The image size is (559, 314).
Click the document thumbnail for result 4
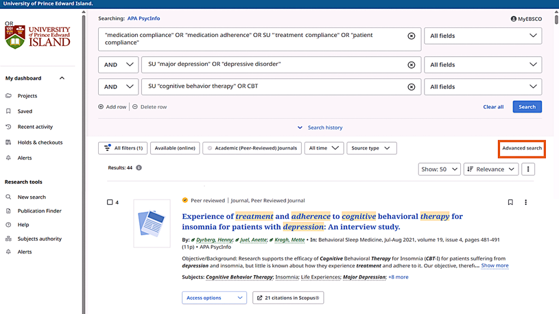coord(152,224)
